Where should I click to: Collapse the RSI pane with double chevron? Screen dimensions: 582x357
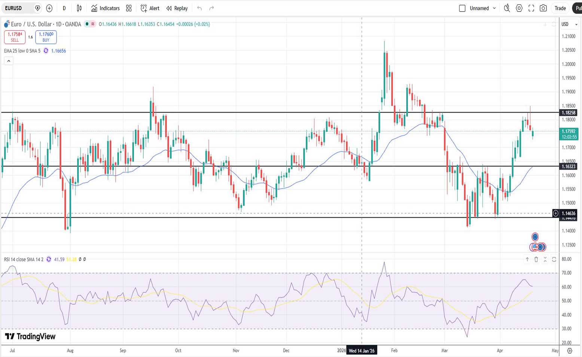tap(545, 259)
